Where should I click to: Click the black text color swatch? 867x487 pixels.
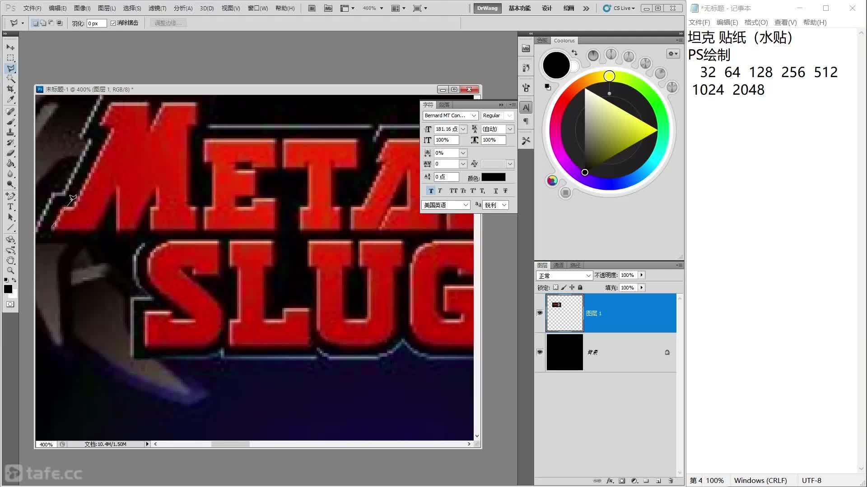(x=493, y=177)
